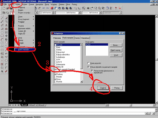
Task: Open the linetype JakWarstwa dropdown
Action: click(79, 13)
